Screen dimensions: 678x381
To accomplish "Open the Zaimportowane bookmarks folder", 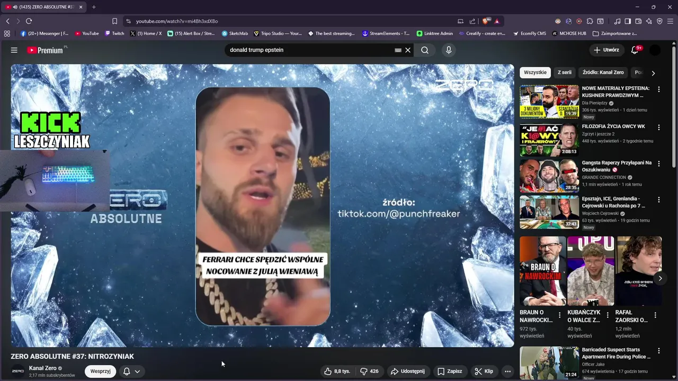I will 615,33.
